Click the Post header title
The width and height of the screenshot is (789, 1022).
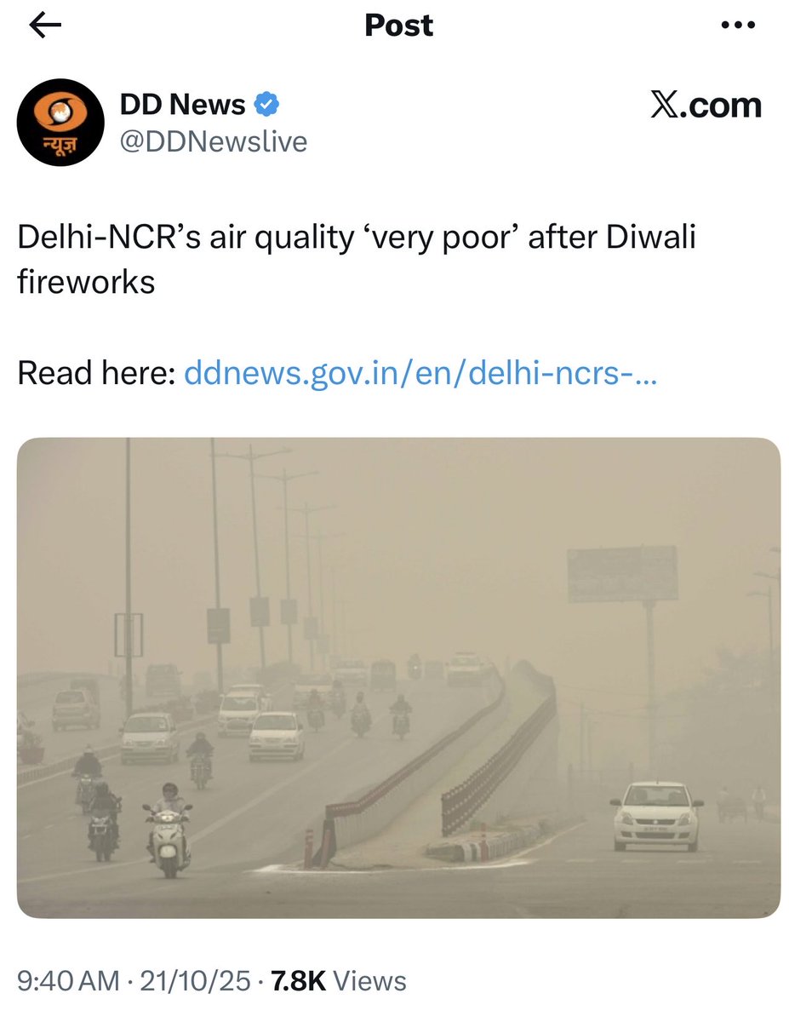[x=398, y=26]
